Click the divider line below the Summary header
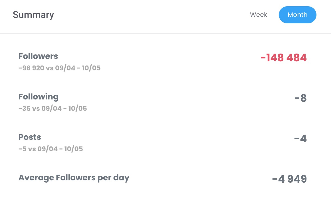Image resolution: width=331 pixels, height=212 pixels. click(165, 34)
